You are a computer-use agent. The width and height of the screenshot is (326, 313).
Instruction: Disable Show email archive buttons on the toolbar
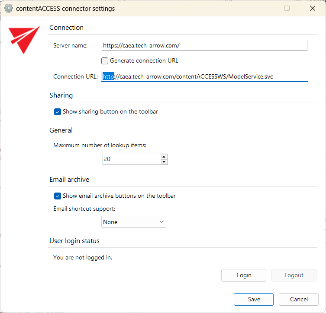click(x=58, y=196)
